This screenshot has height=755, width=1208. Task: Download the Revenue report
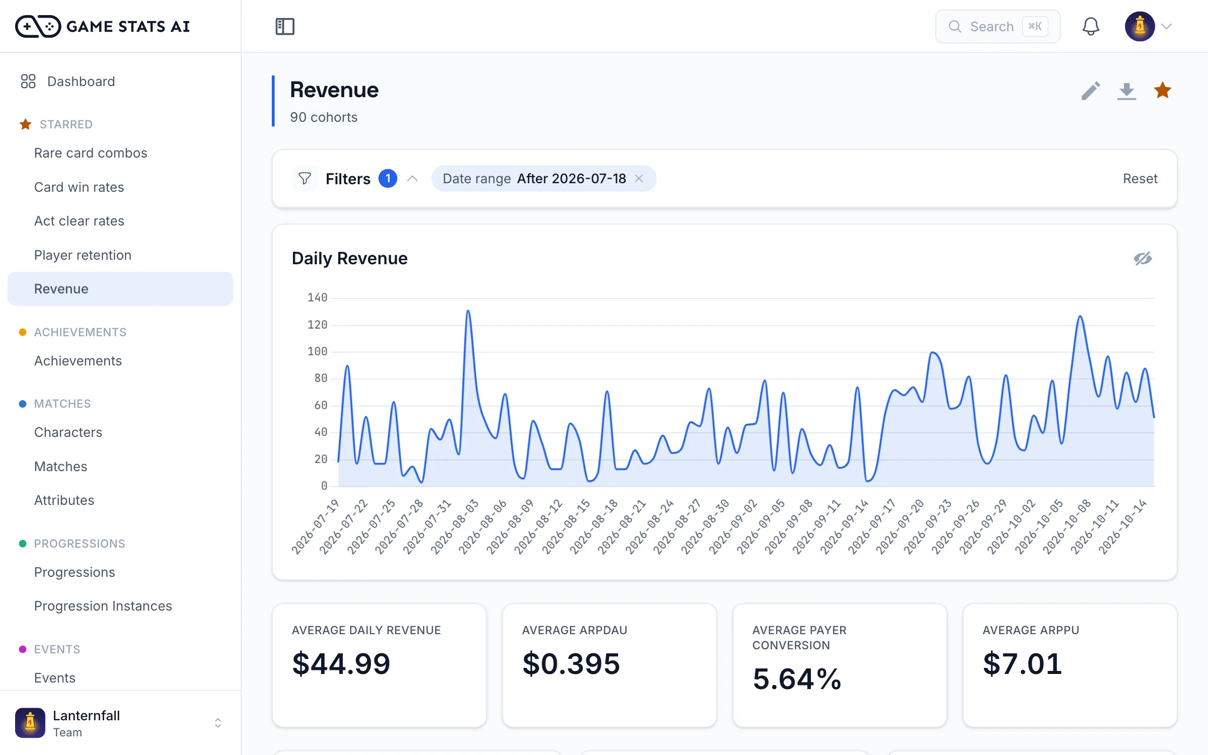tap(1126, 91)
